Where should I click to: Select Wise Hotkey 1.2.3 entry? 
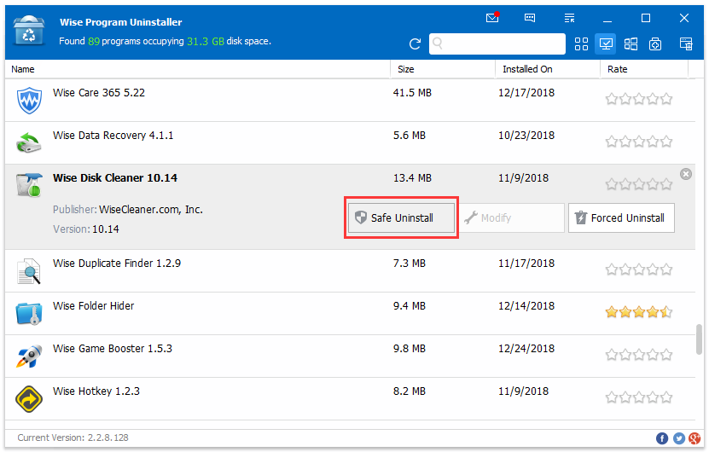pyautogui.click(x=350, y=398)
